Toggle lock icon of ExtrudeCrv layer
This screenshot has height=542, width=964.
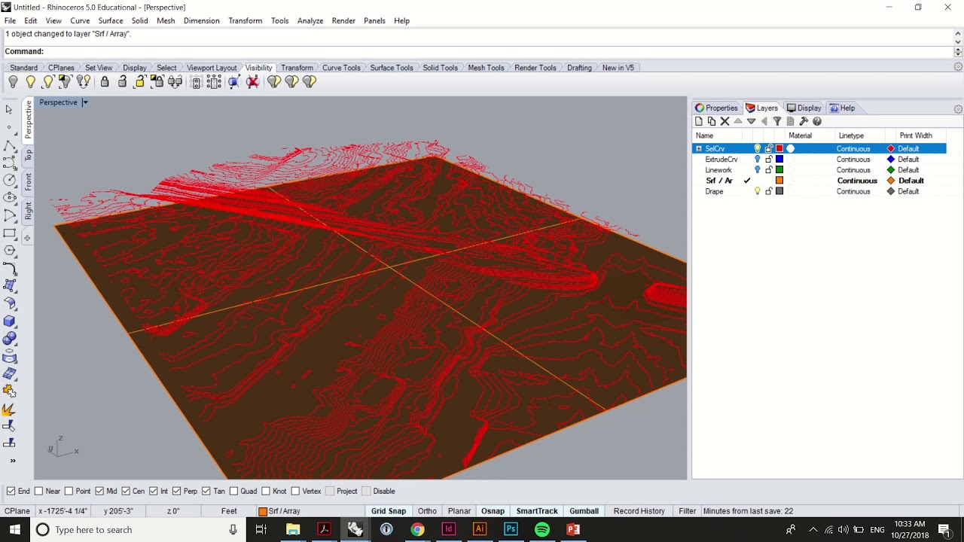tap(769, 160)
